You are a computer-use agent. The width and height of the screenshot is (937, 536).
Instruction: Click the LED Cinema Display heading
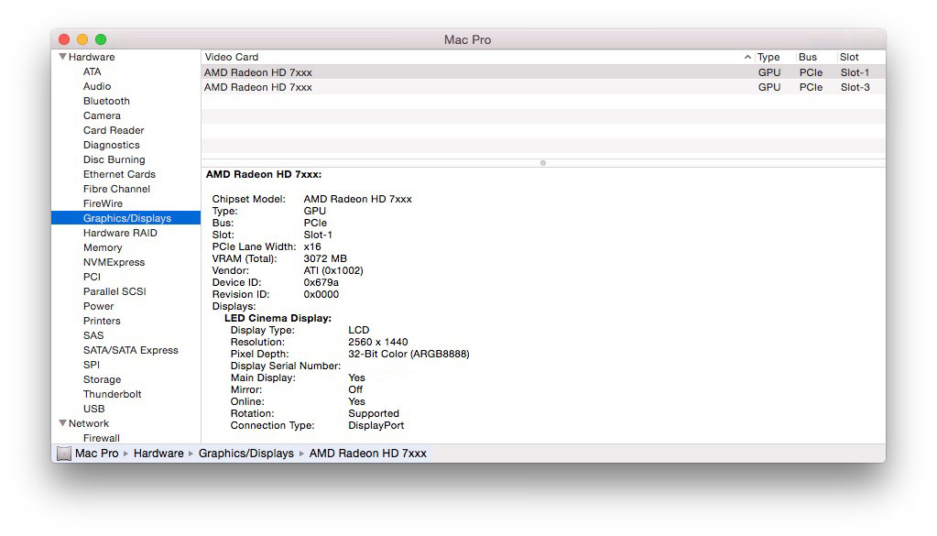pos(278,318)
